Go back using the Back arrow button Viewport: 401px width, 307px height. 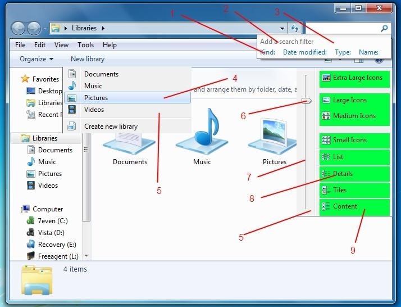(19, 28)
